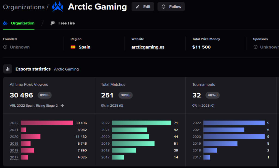Select 2019 in Peak Viewers chart
279x168 pixels.
(x=14, y=144)
